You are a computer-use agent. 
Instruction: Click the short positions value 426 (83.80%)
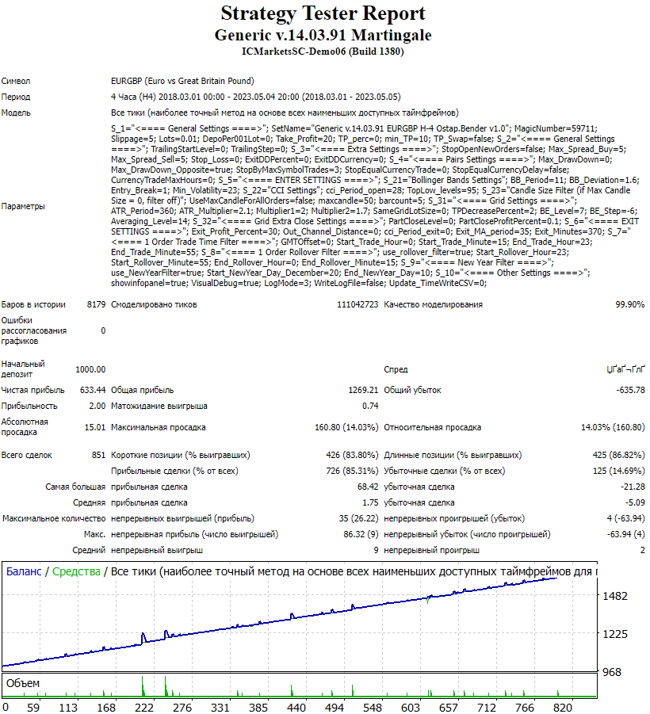352,456
